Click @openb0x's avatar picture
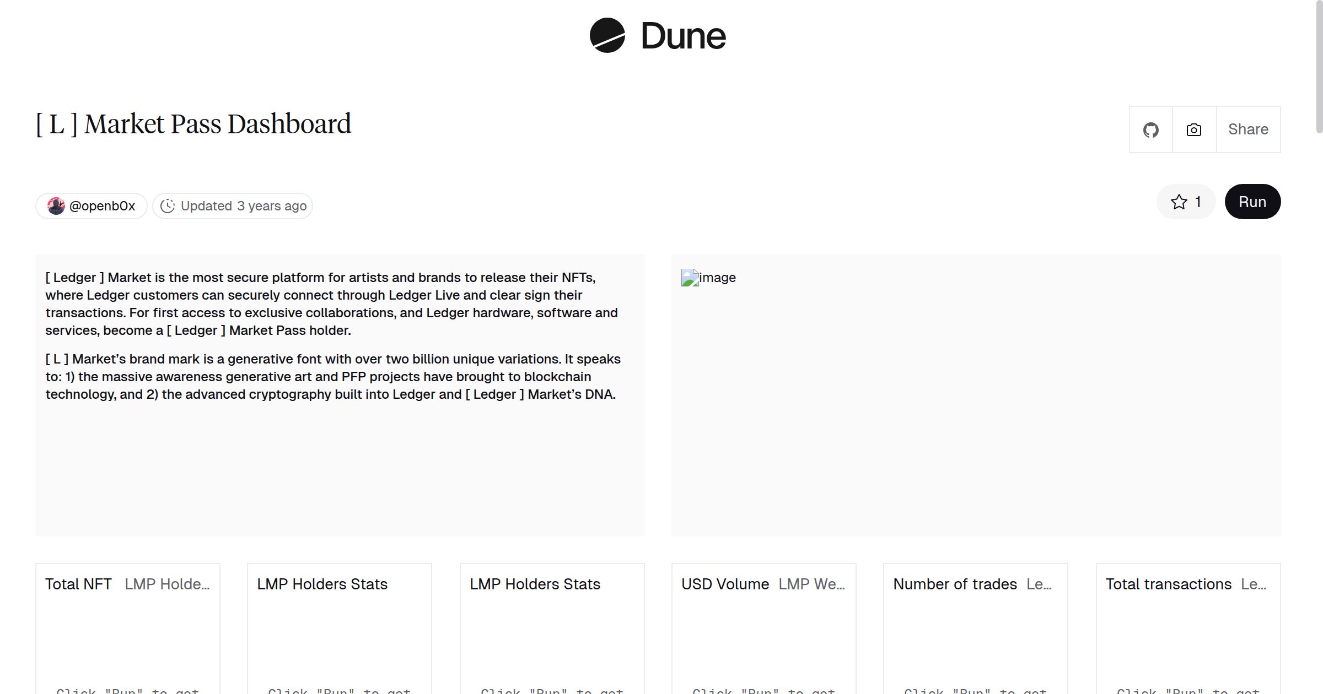Viewport: 1323px width, 694px height. click(x=57, y=205)
